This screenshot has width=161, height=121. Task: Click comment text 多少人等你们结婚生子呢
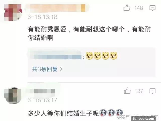(x=63, y=113)
